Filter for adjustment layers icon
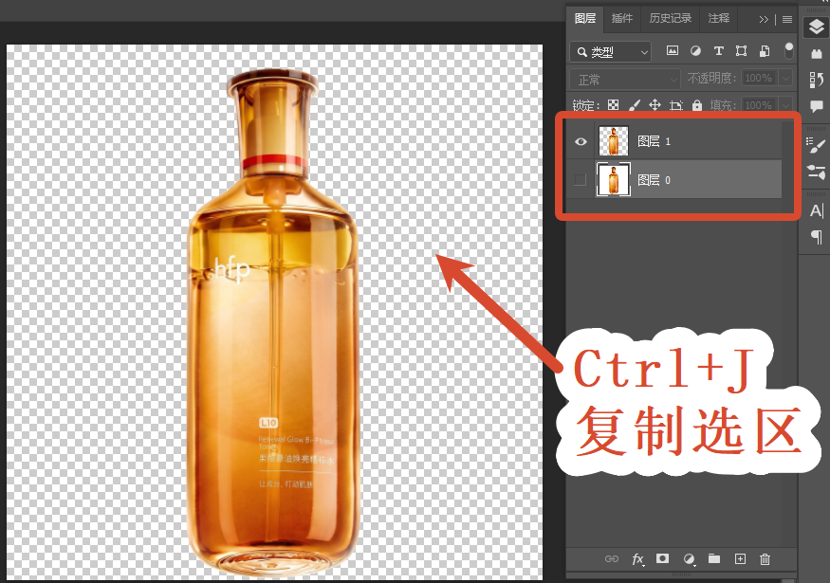Screen dimensions: 830x583 695,51
